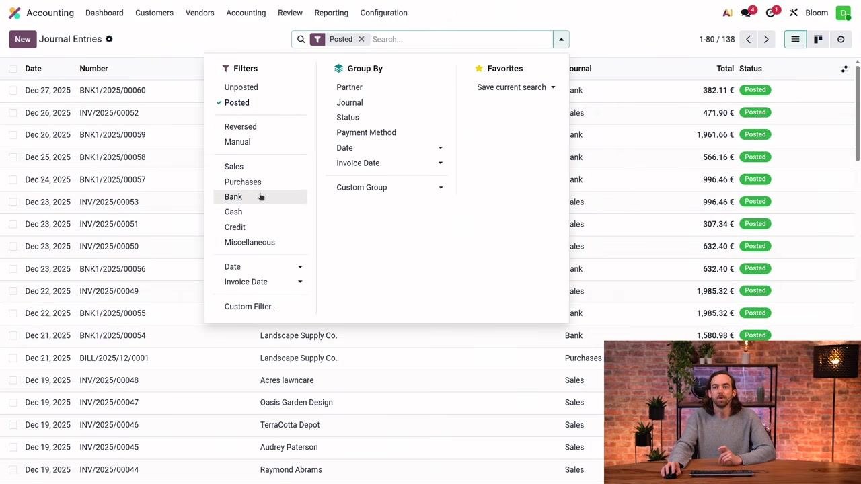Tick the select-all rows checkbox

pyautogui.click(x=13, y=69)
